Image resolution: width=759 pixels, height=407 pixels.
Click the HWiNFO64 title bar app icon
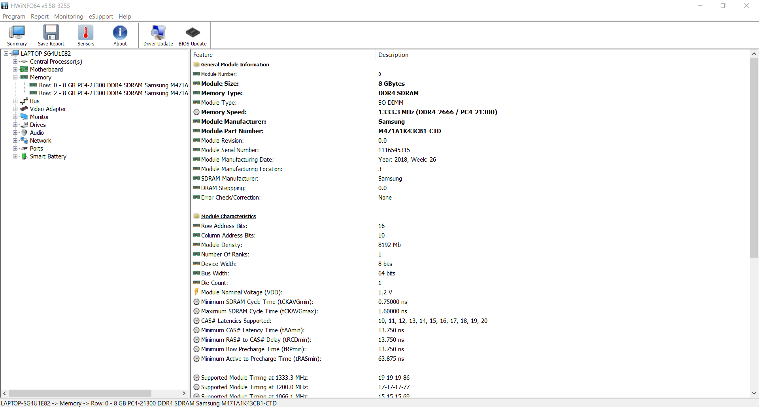pos(5,6)
